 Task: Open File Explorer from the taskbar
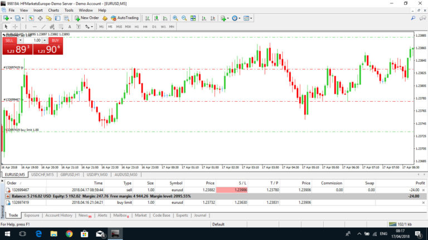53,234
